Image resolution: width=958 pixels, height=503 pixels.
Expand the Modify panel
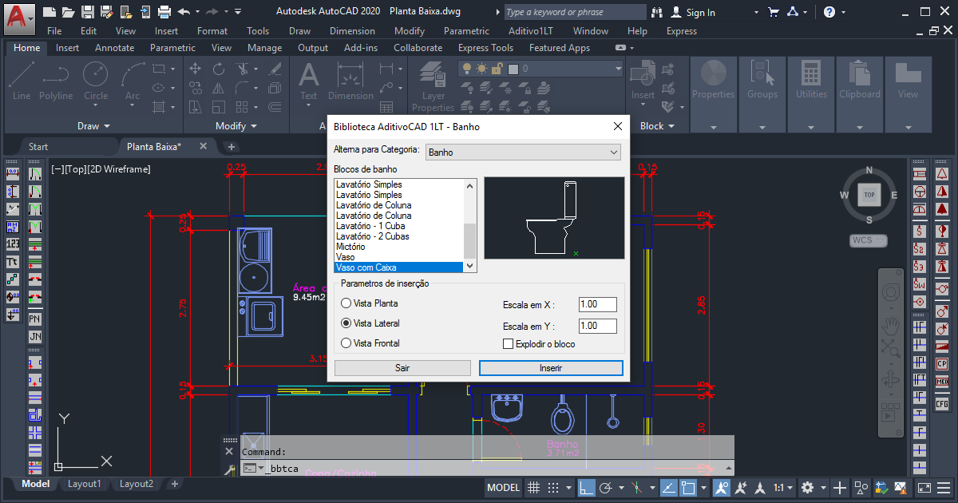237,126
